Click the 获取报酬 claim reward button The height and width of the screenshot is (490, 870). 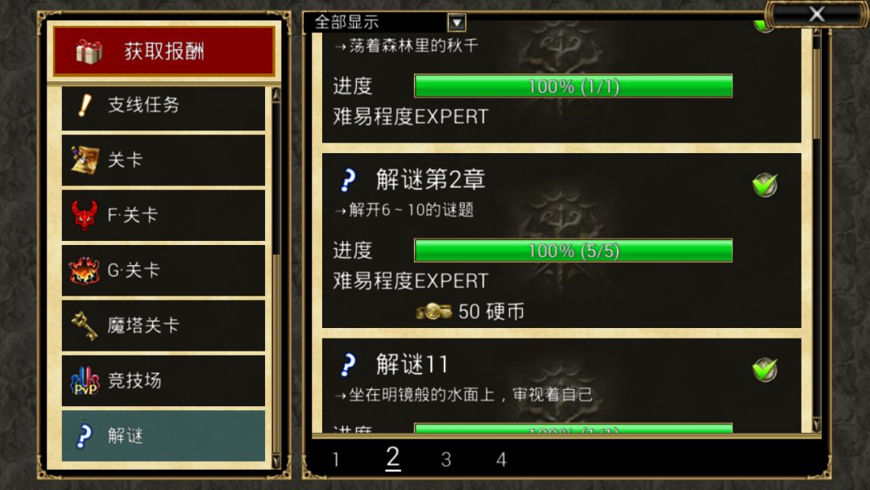[x=164, y=51]
